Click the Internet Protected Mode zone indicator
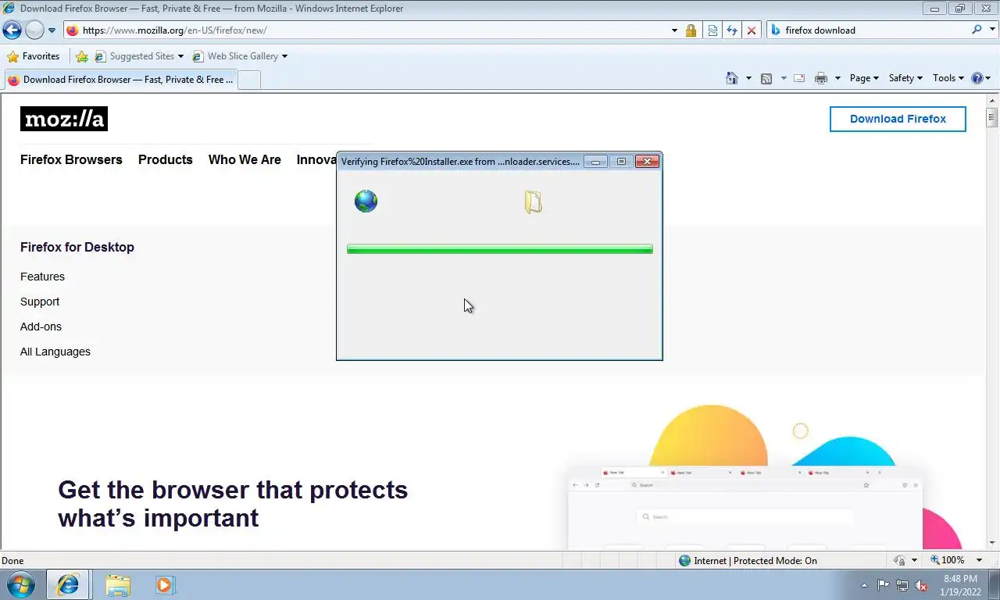 point(748,560)
